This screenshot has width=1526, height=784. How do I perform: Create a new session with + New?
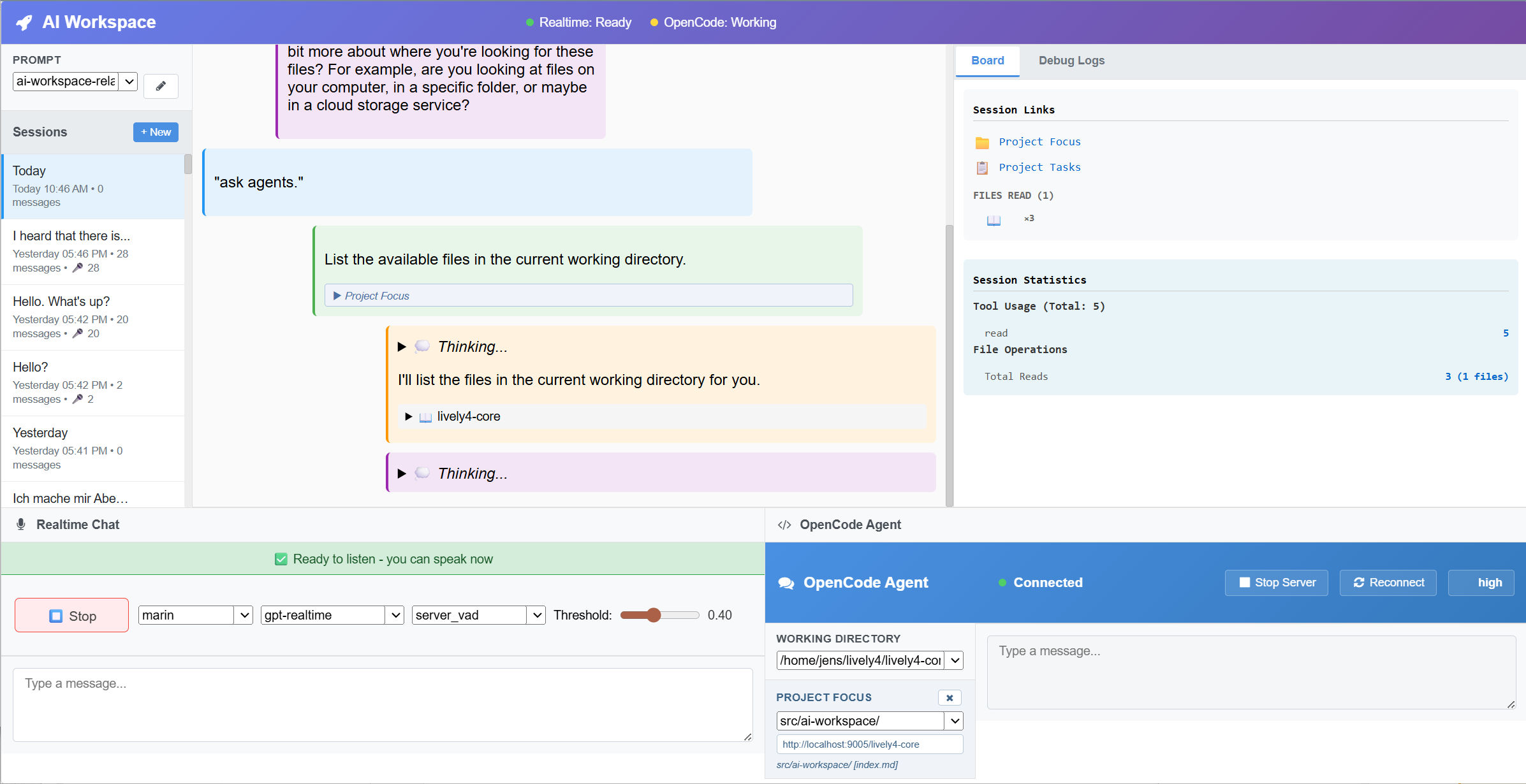pyautogui.click(x=156, y=132)
